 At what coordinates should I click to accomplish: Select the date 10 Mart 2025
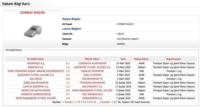[123, 67]
